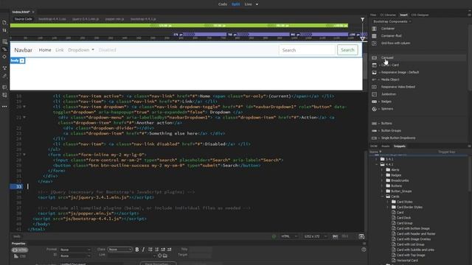
Task: Select Card with Image Overlay snippet
Action: (414, 239)
